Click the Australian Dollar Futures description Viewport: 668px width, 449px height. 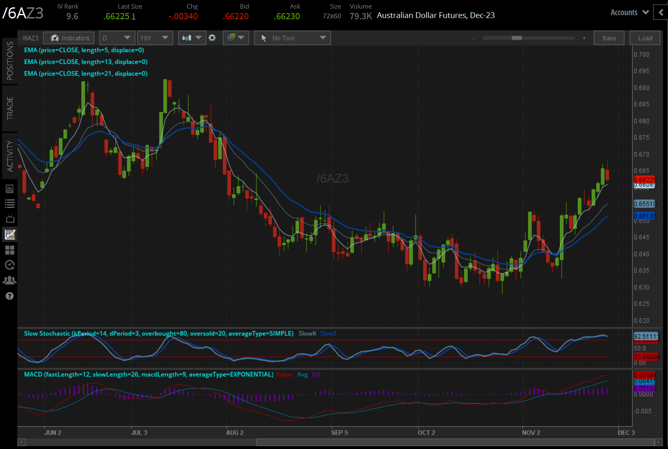pos(436,15)
